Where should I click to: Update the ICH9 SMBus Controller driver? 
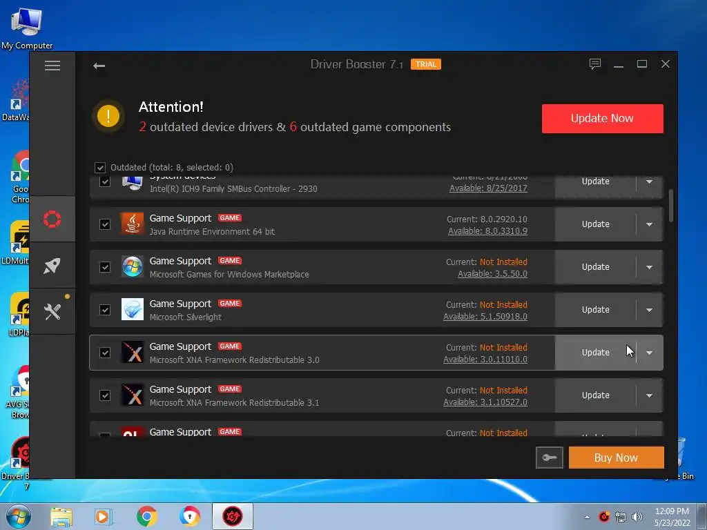(595, 181)
